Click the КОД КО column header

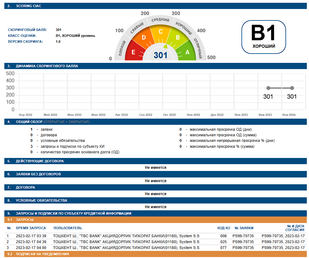click(x=223, y=228)
